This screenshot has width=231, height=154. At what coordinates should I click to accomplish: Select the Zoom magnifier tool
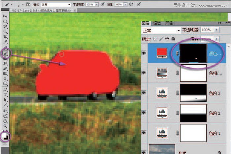point(5,126)
